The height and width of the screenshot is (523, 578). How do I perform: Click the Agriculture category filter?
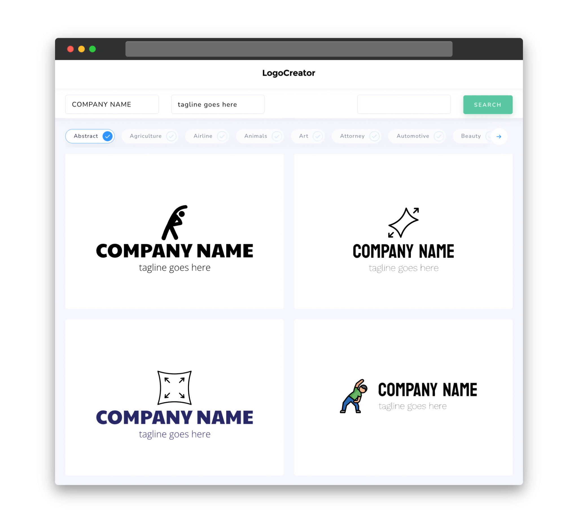151,136
